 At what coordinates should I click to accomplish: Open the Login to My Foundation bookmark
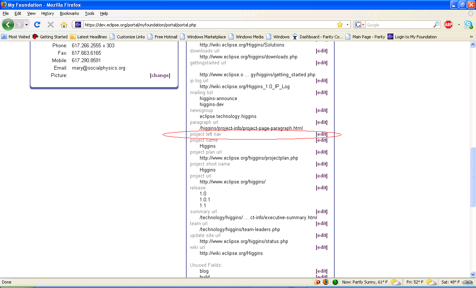(x=412, y=37)
